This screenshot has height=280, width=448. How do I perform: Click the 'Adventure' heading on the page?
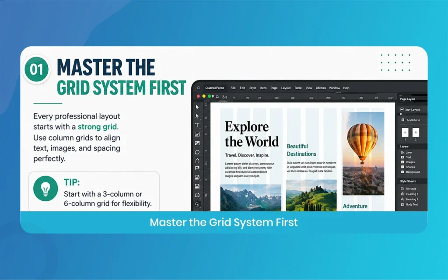pos(355,206)
